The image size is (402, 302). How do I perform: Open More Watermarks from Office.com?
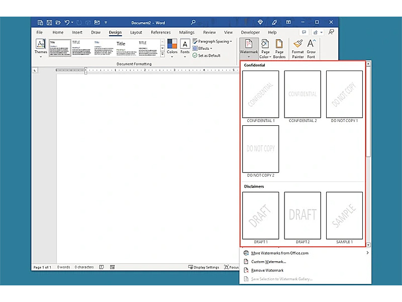click(306, 253)
